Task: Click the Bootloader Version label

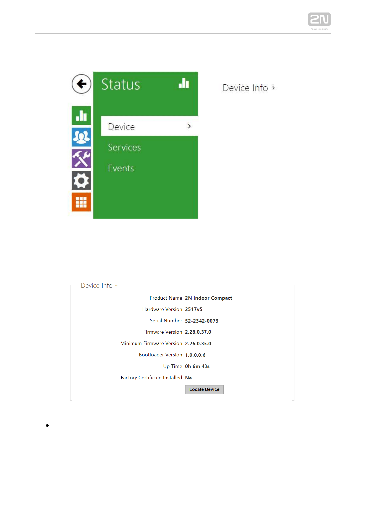Action: (161, 355)
